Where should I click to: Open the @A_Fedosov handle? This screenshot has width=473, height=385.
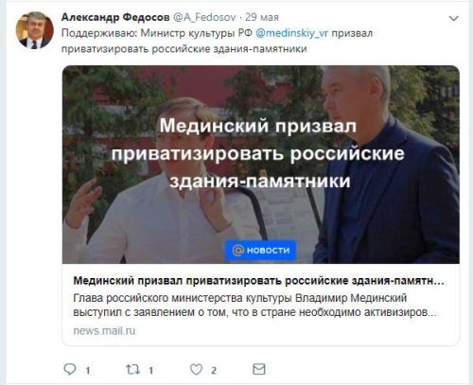[x=204, y=17]
